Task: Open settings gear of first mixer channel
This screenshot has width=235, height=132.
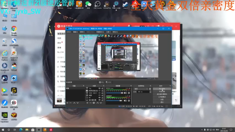Action: 129,93
